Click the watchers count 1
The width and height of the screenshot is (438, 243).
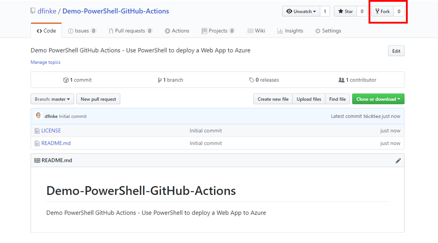coord(325,12)
